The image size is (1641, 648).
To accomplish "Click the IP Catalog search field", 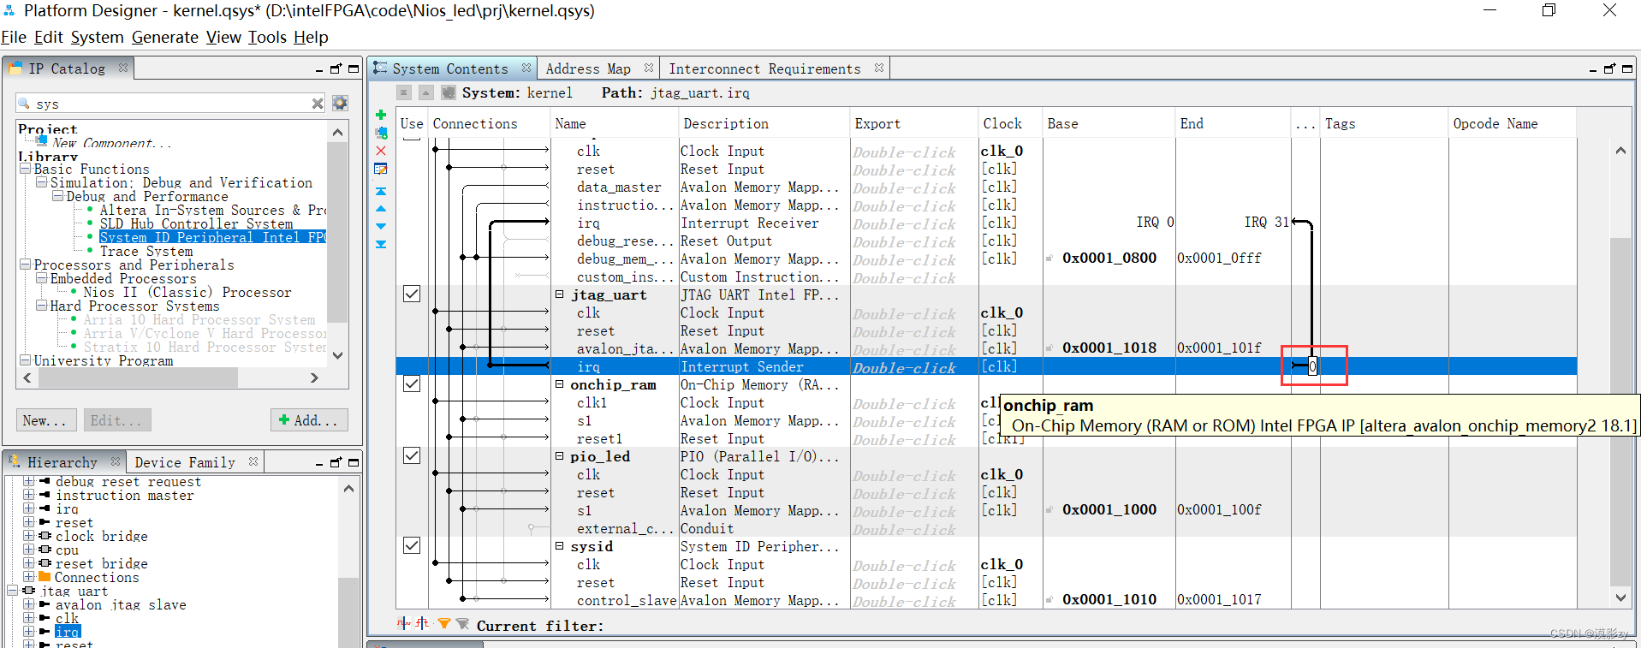I will [171, 104].
